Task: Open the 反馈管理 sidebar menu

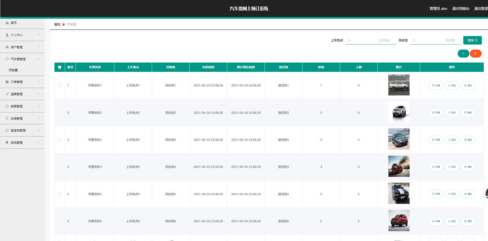Action: (x=16, y=119)
